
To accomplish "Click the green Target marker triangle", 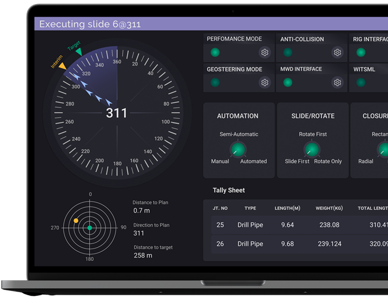I will point(79,52).
